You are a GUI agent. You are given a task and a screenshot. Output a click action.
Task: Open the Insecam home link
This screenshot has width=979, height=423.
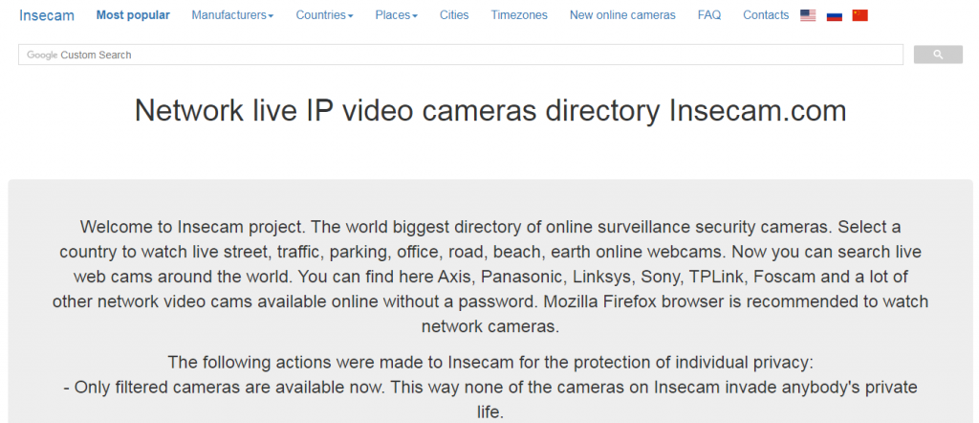coord(47,15)
